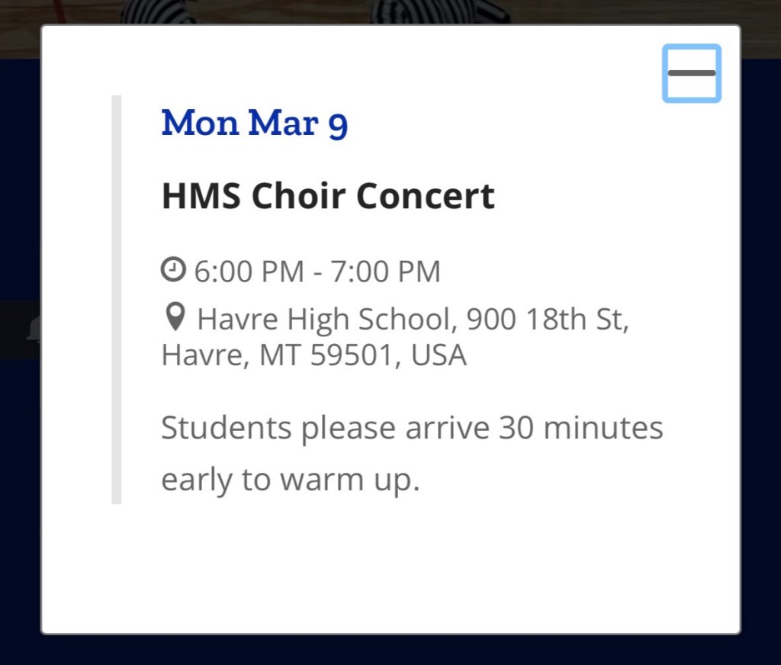Click the dark backdrop below the popup
The image size is (781, 665).
[390, 650]
